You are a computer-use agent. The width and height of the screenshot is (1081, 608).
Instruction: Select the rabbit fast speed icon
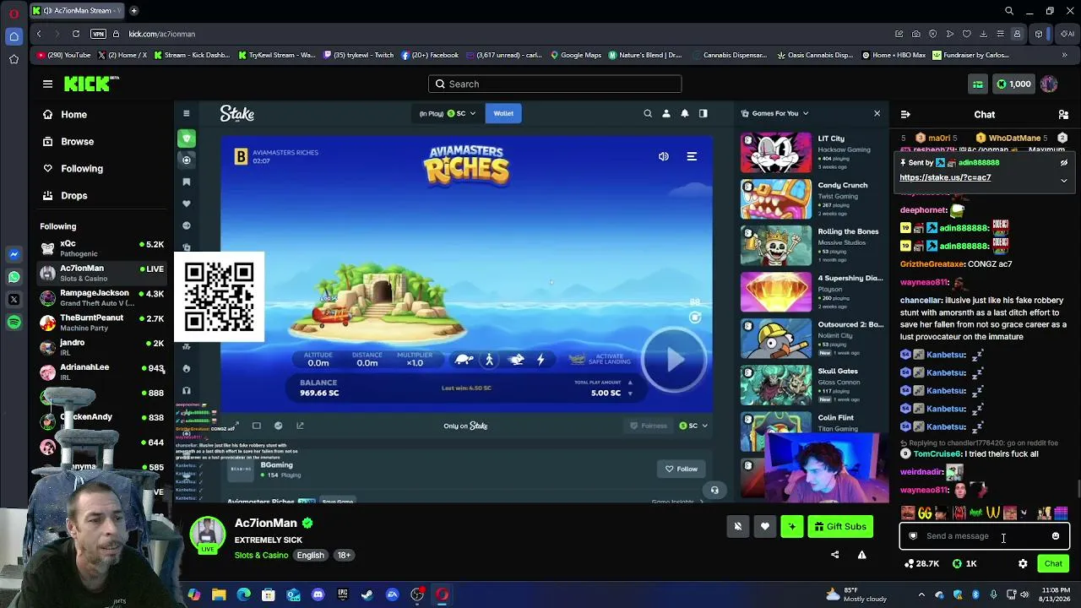click(516, 360)
